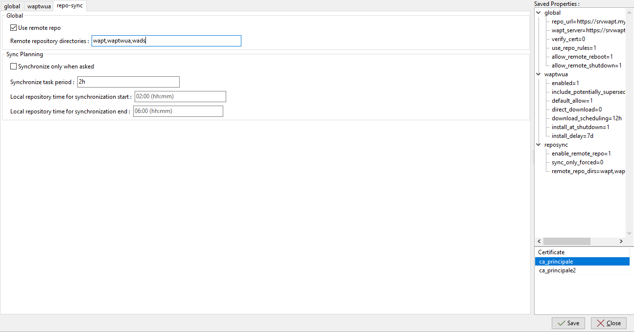634x332 pixels.
Task: Click Remote repository directories field
Action: pyautogui.click(x=166, y=41)
